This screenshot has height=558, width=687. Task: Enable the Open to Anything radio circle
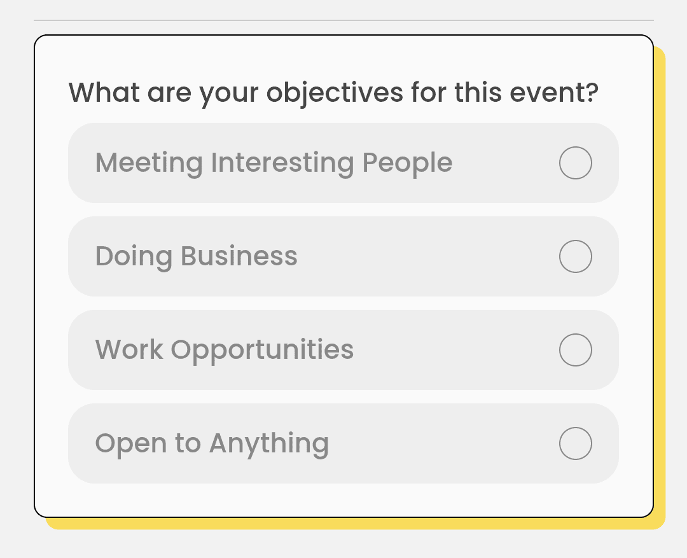(x=576, y=443)
